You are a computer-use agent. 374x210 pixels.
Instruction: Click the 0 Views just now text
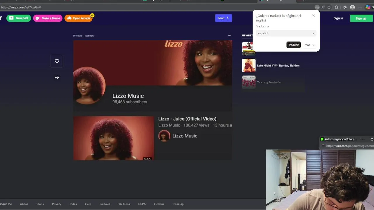click(84, 36)
